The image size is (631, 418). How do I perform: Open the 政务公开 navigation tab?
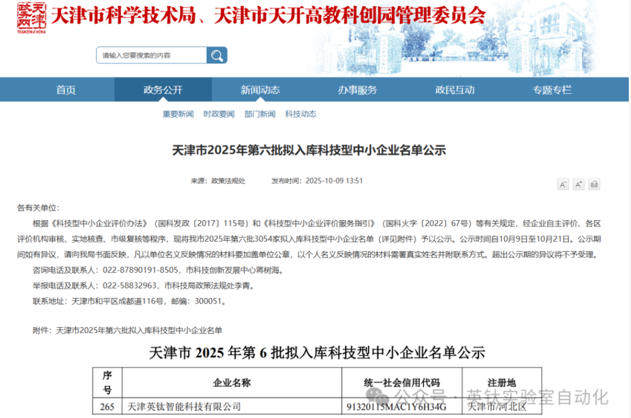pyautogui.click(x=163, y=90)
